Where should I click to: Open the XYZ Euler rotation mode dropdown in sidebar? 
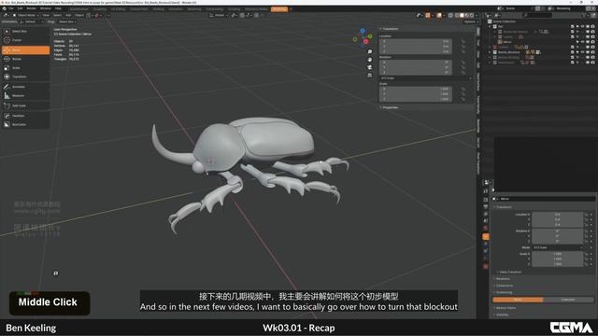426,78
